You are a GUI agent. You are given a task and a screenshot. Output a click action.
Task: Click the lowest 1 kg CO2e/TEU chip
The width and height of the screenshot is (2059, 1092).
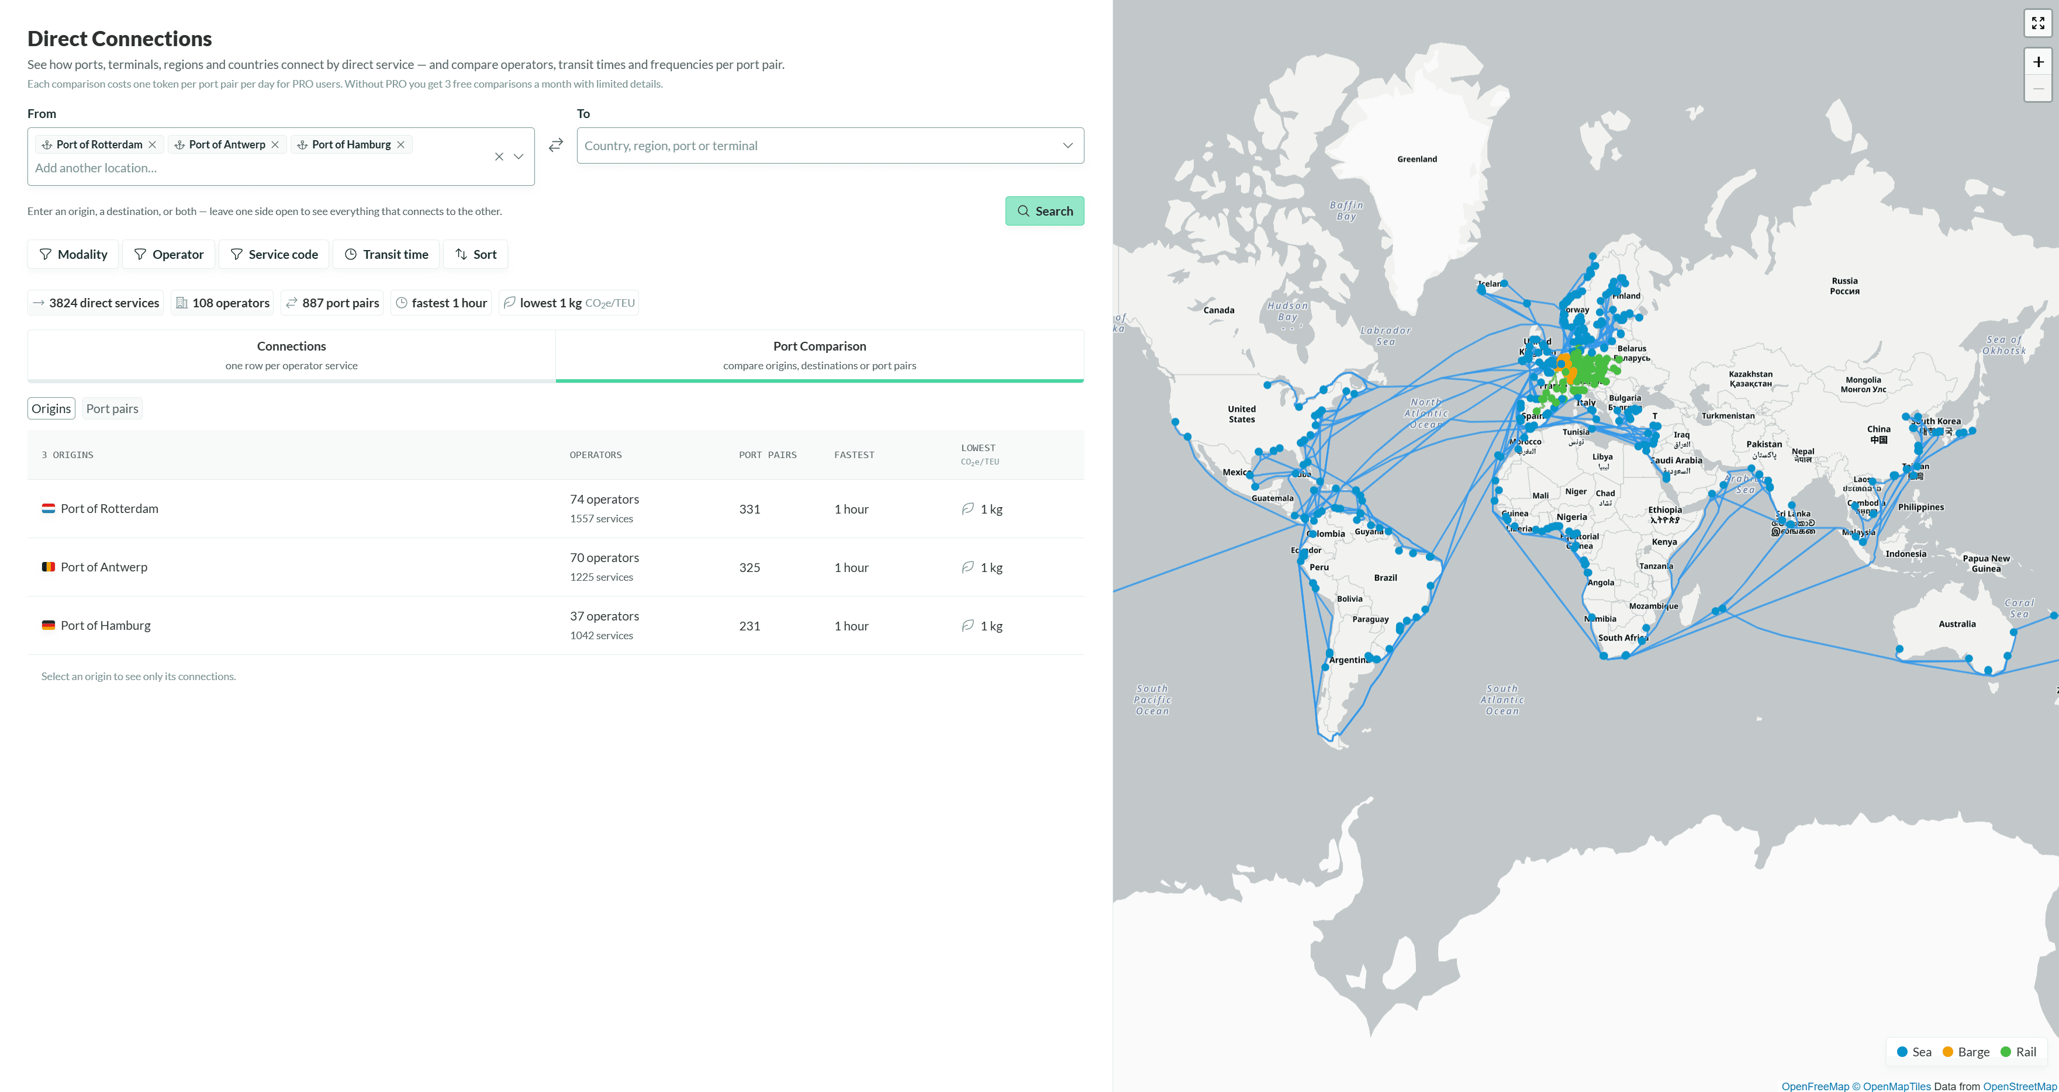click(569, 303)
